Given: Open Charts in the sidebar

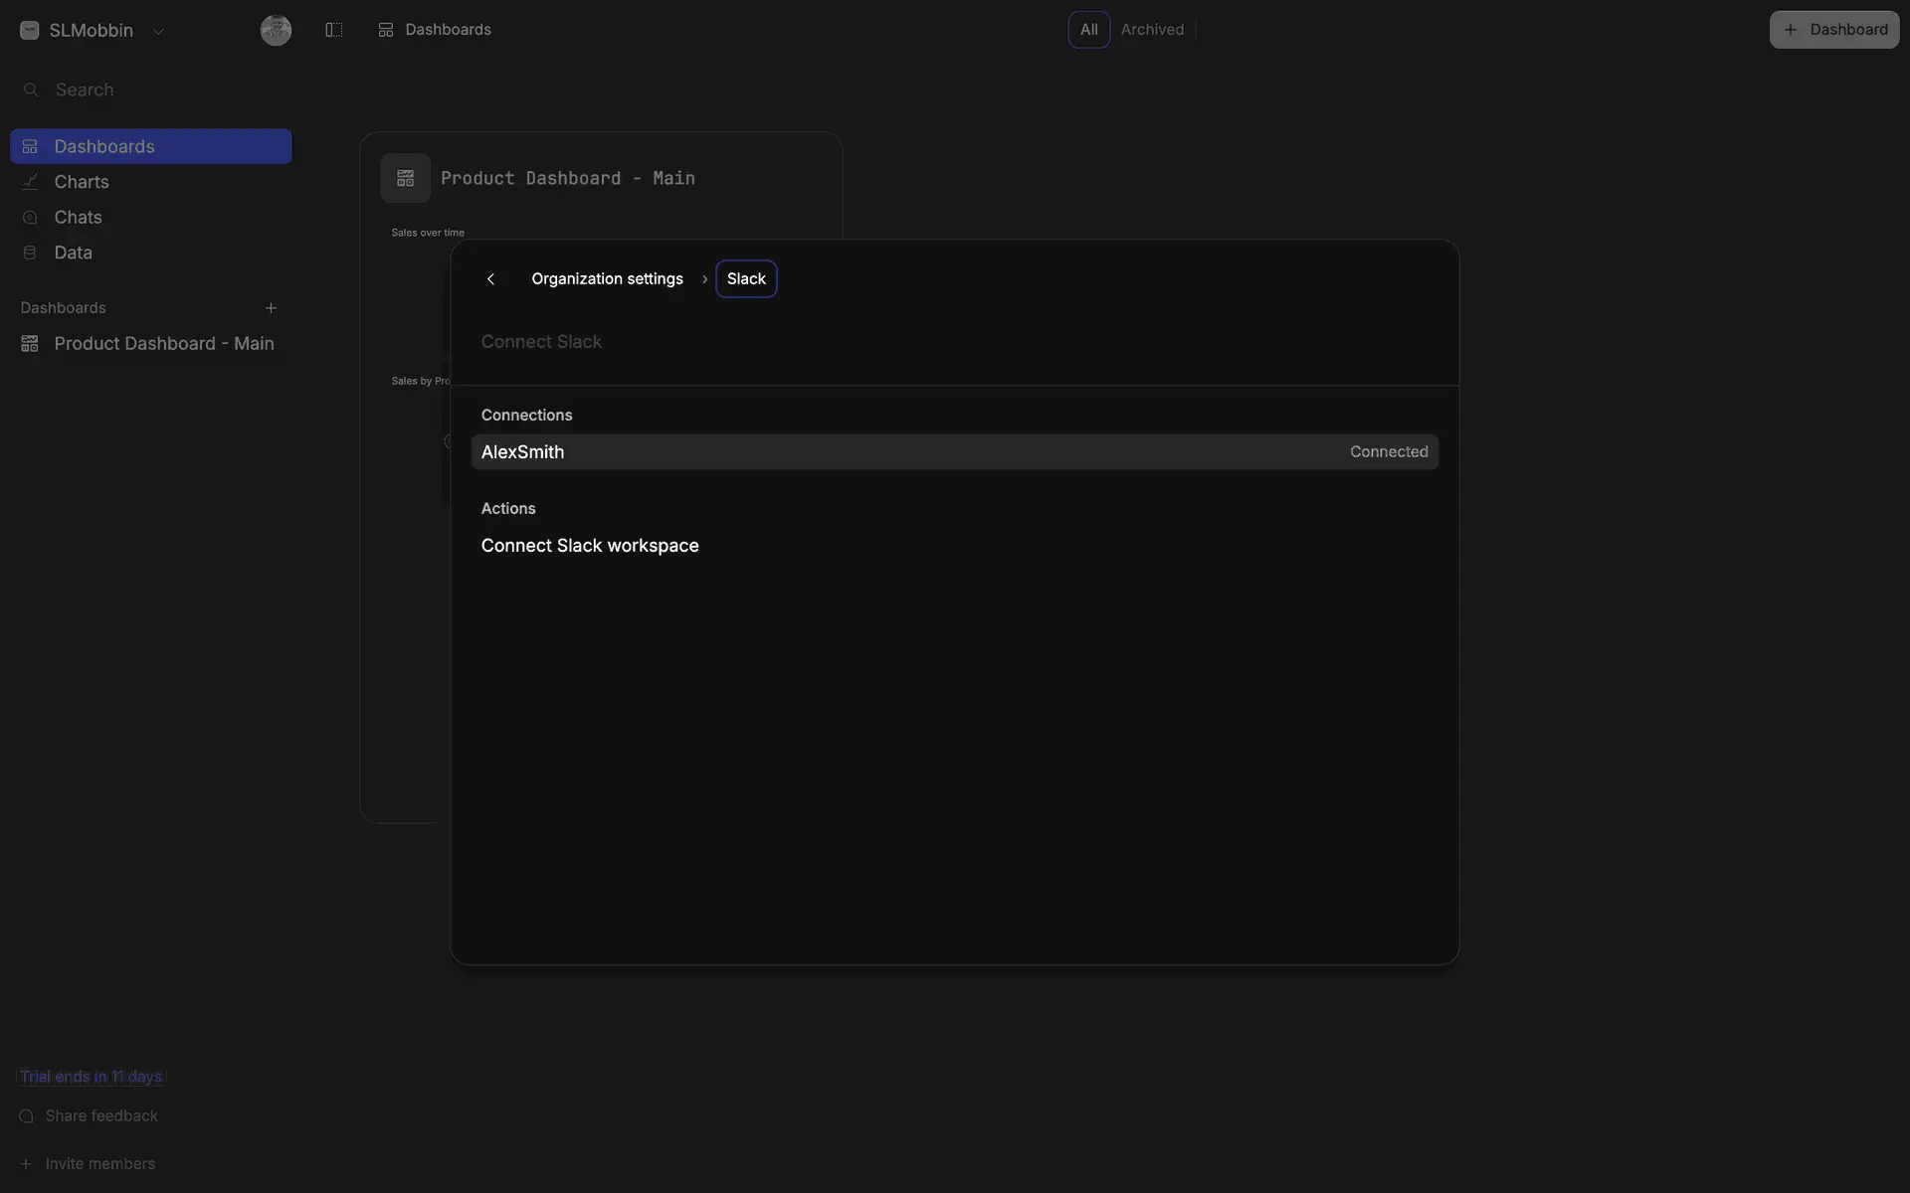Looking at the screenshot, I should 82,182.
